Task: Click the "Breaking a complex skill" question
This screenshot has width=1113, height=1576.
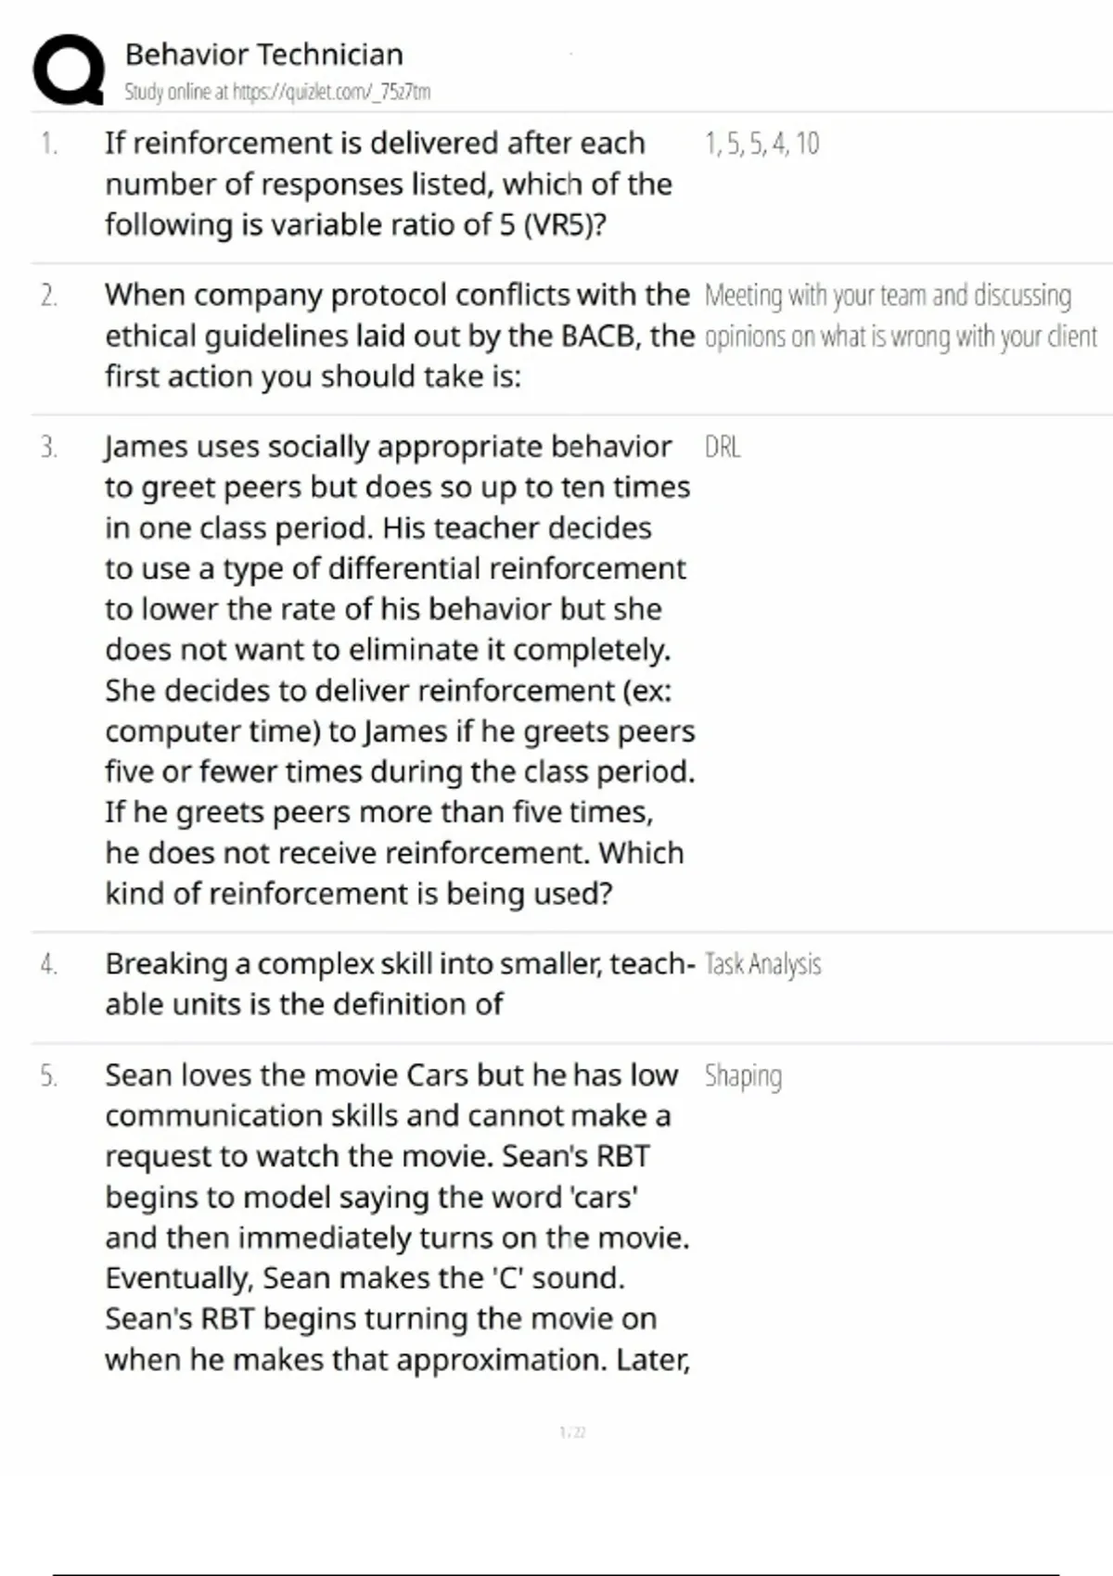Action: coord(399,984)
